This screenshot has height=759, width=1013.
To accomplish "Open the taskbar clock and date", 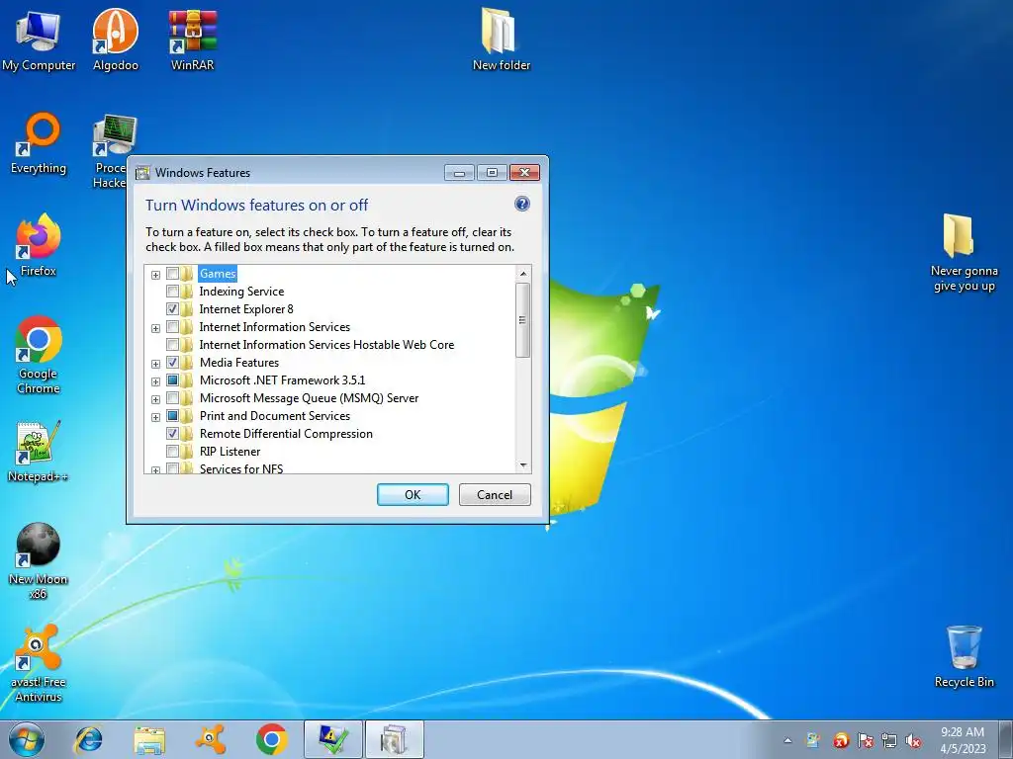I will coord(963,740).
